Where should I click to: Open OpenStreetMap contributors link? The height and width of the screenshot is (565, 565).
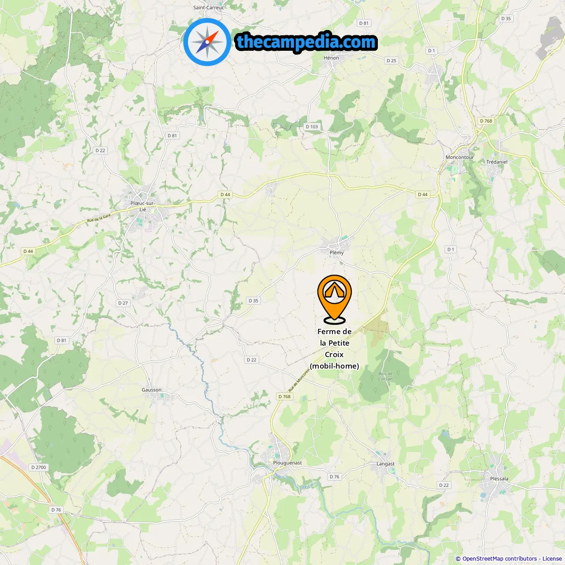[500, 559]
